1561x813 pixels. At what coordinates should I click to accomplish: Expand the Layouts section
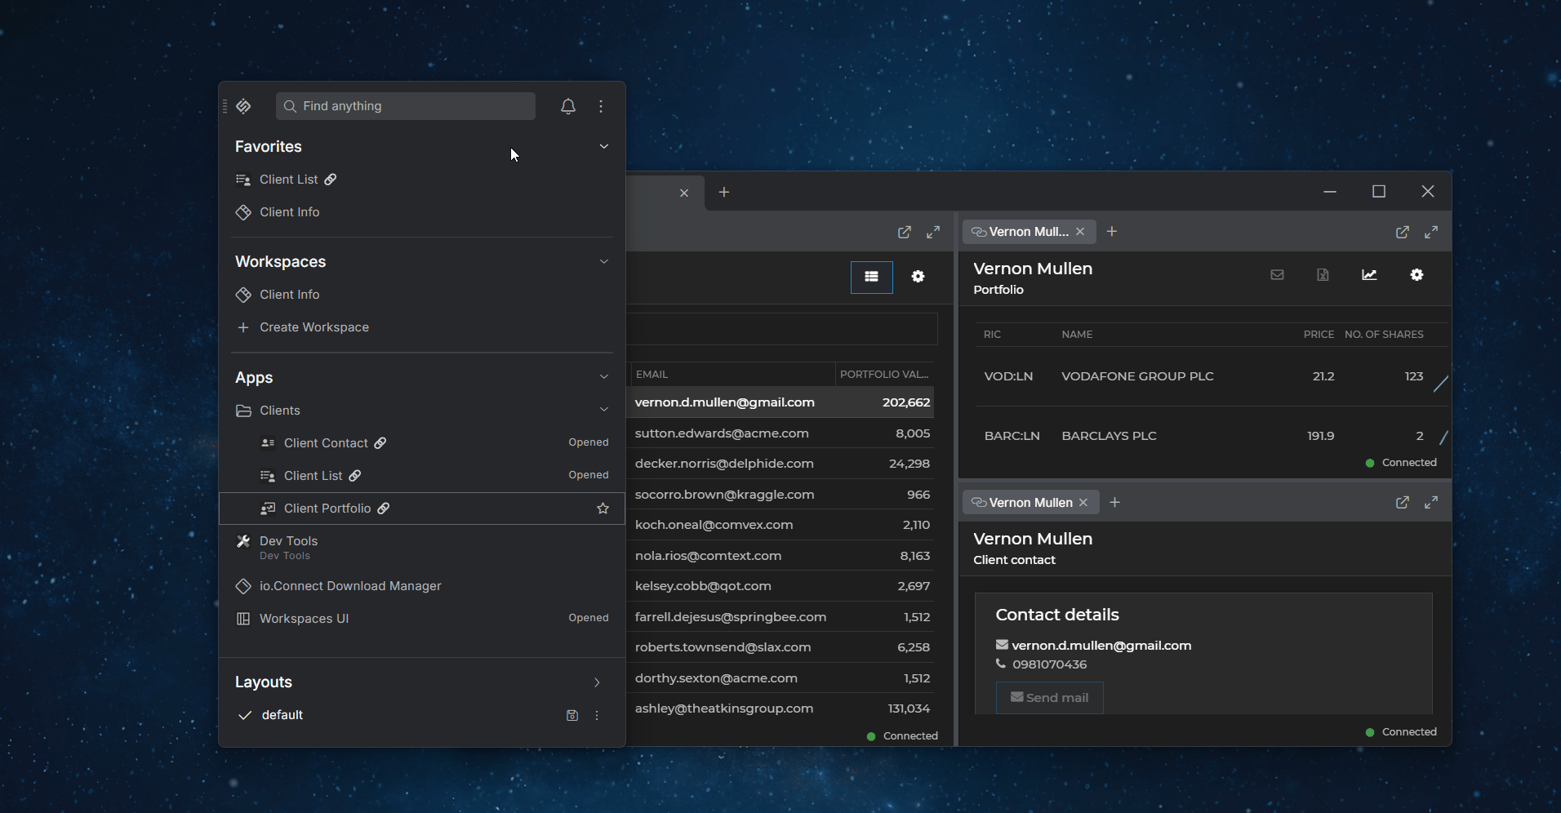(x=597, y=682)
